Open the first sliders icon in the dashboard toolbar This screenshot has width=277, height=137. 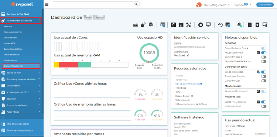point(173,25)
